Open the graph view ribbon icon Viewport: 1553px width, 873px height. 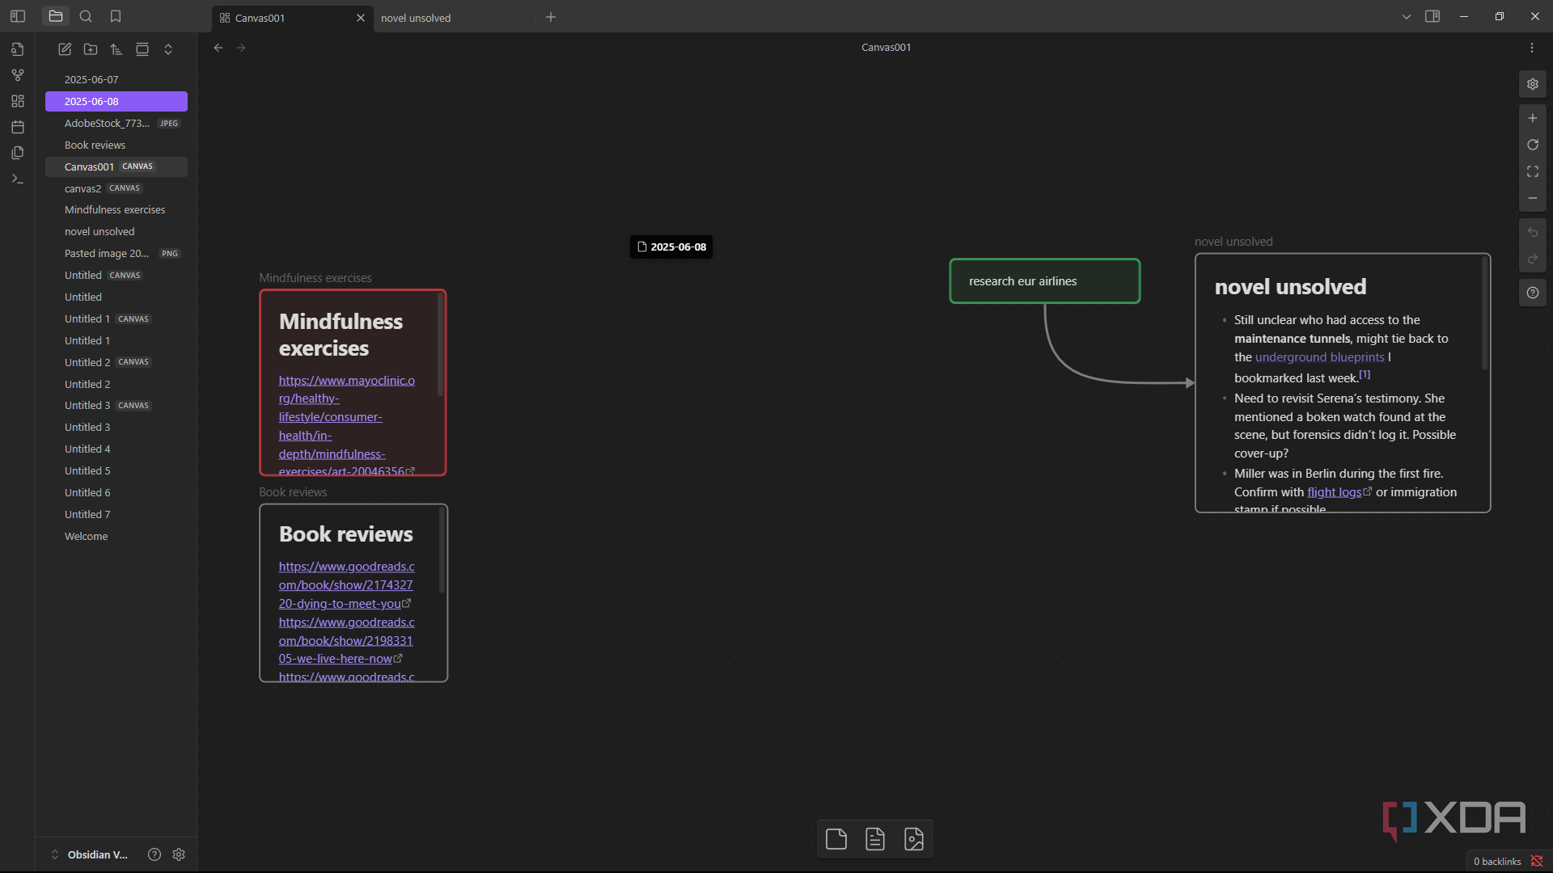[18, 75]
